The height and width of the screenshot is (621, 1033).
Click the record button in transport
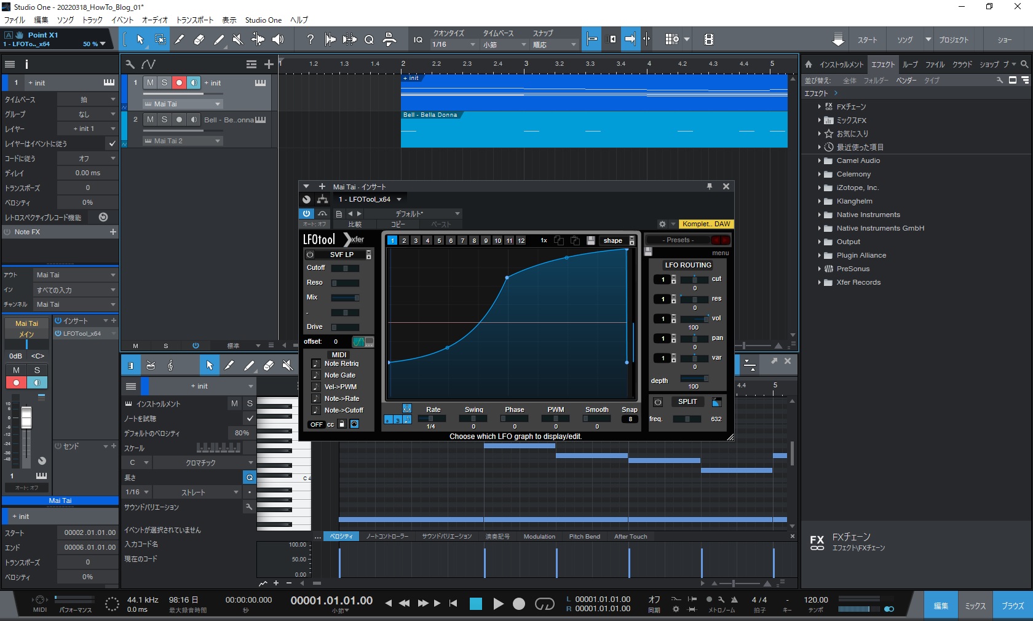click(519, 604)
